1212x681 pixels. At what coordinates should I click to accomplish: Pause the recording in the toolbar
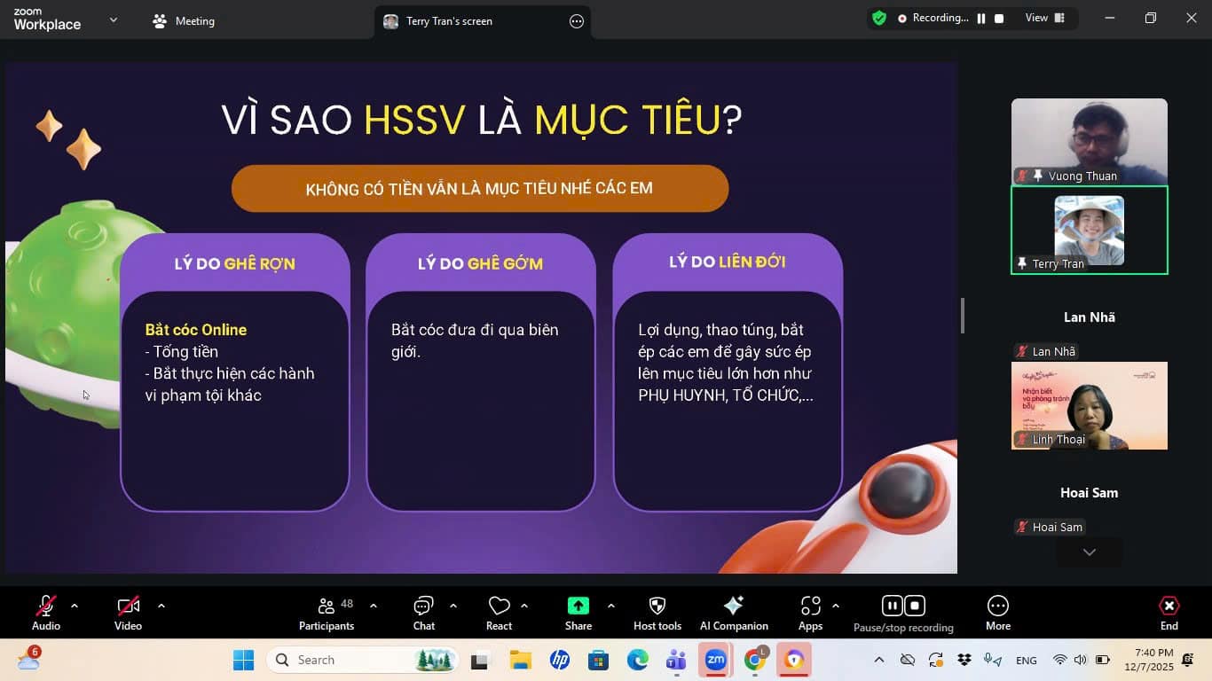tap(892, 606)
